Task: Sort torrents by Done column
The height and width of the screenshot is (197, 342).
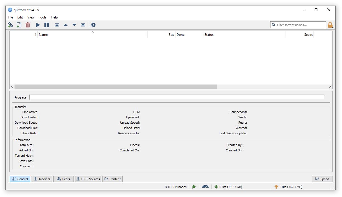Action: [x=189, y=35]
